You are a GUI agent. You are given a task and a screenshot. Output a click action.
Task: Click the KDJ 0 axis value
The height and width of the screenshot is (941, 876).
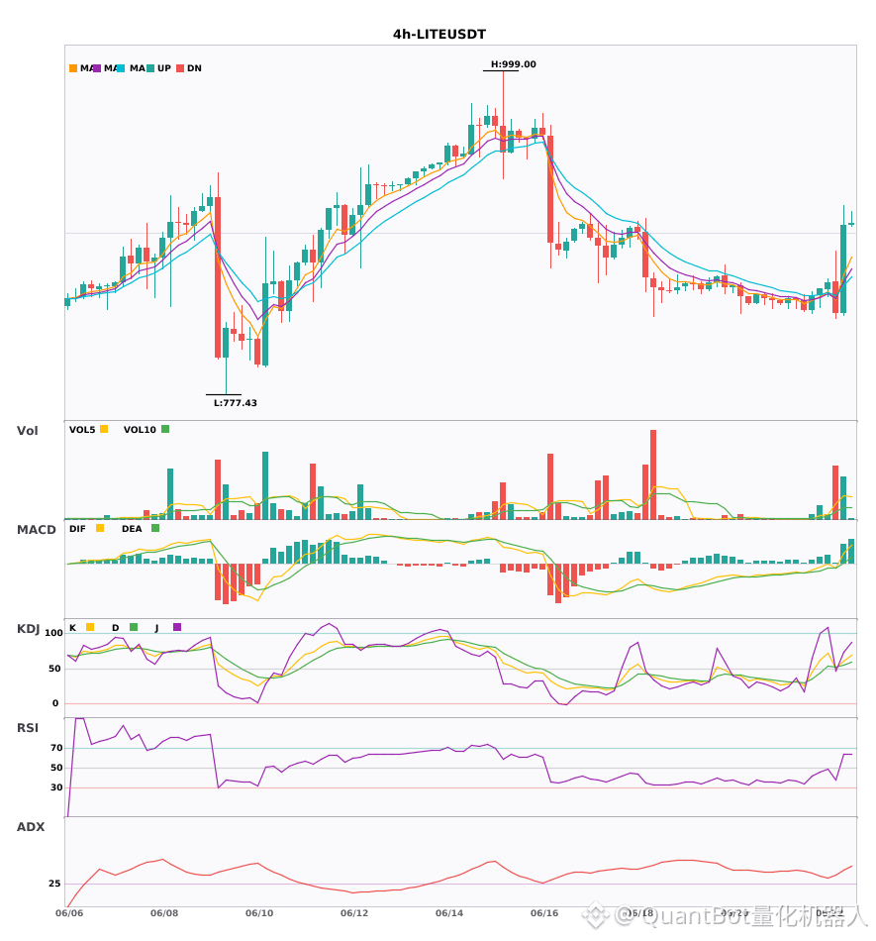(55, 703)
